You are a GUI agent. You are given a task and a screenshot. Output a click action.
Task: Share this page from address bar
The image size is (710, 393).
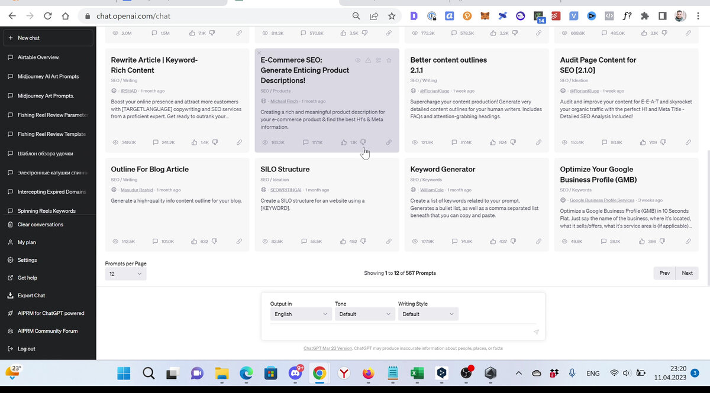[374, 16]
